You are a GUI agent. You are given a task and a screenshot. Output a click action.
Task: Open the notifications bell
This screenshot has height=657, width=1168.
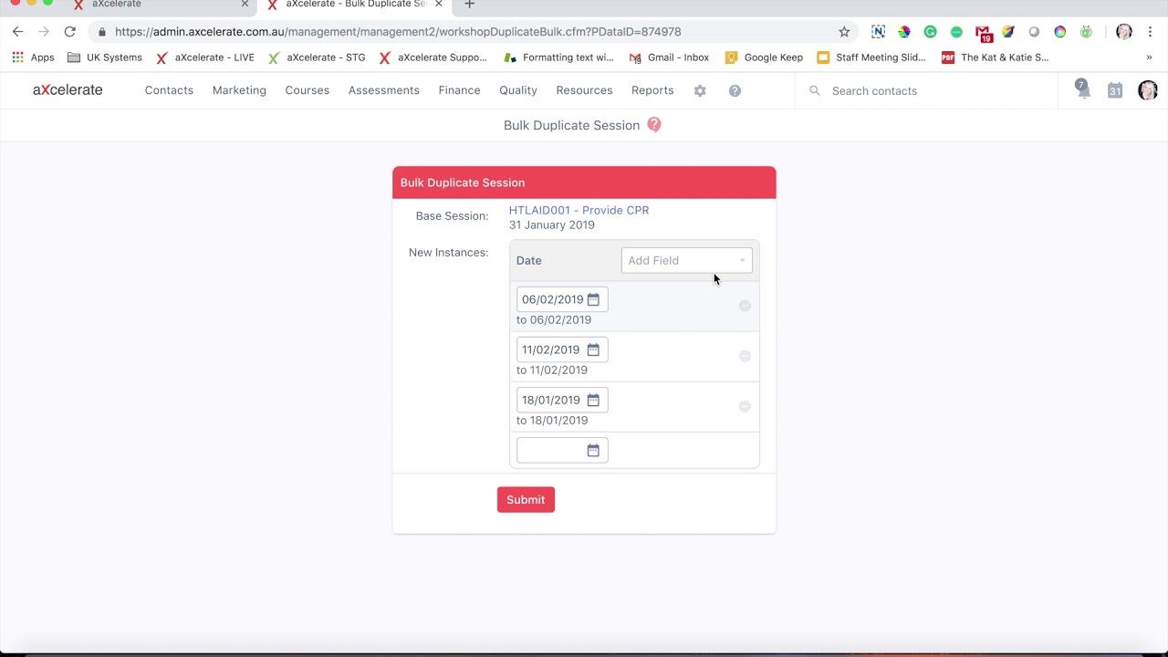click(x=1082, y=89)
